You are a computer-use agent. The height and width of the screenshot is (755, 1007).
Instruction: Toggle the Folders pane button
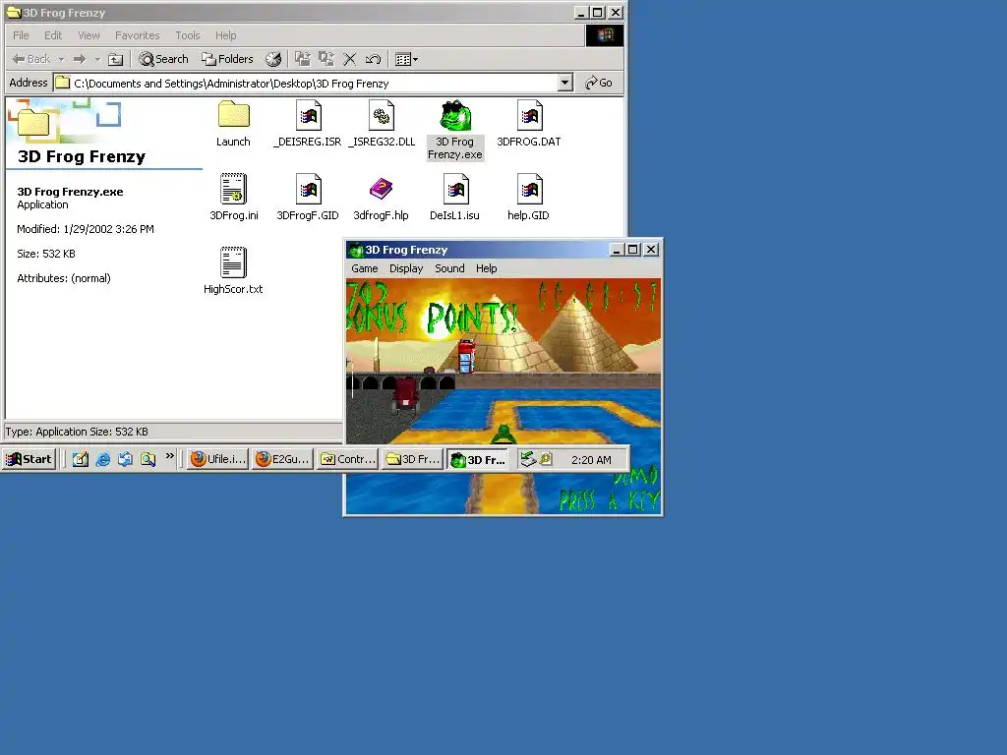coord(227,59)
